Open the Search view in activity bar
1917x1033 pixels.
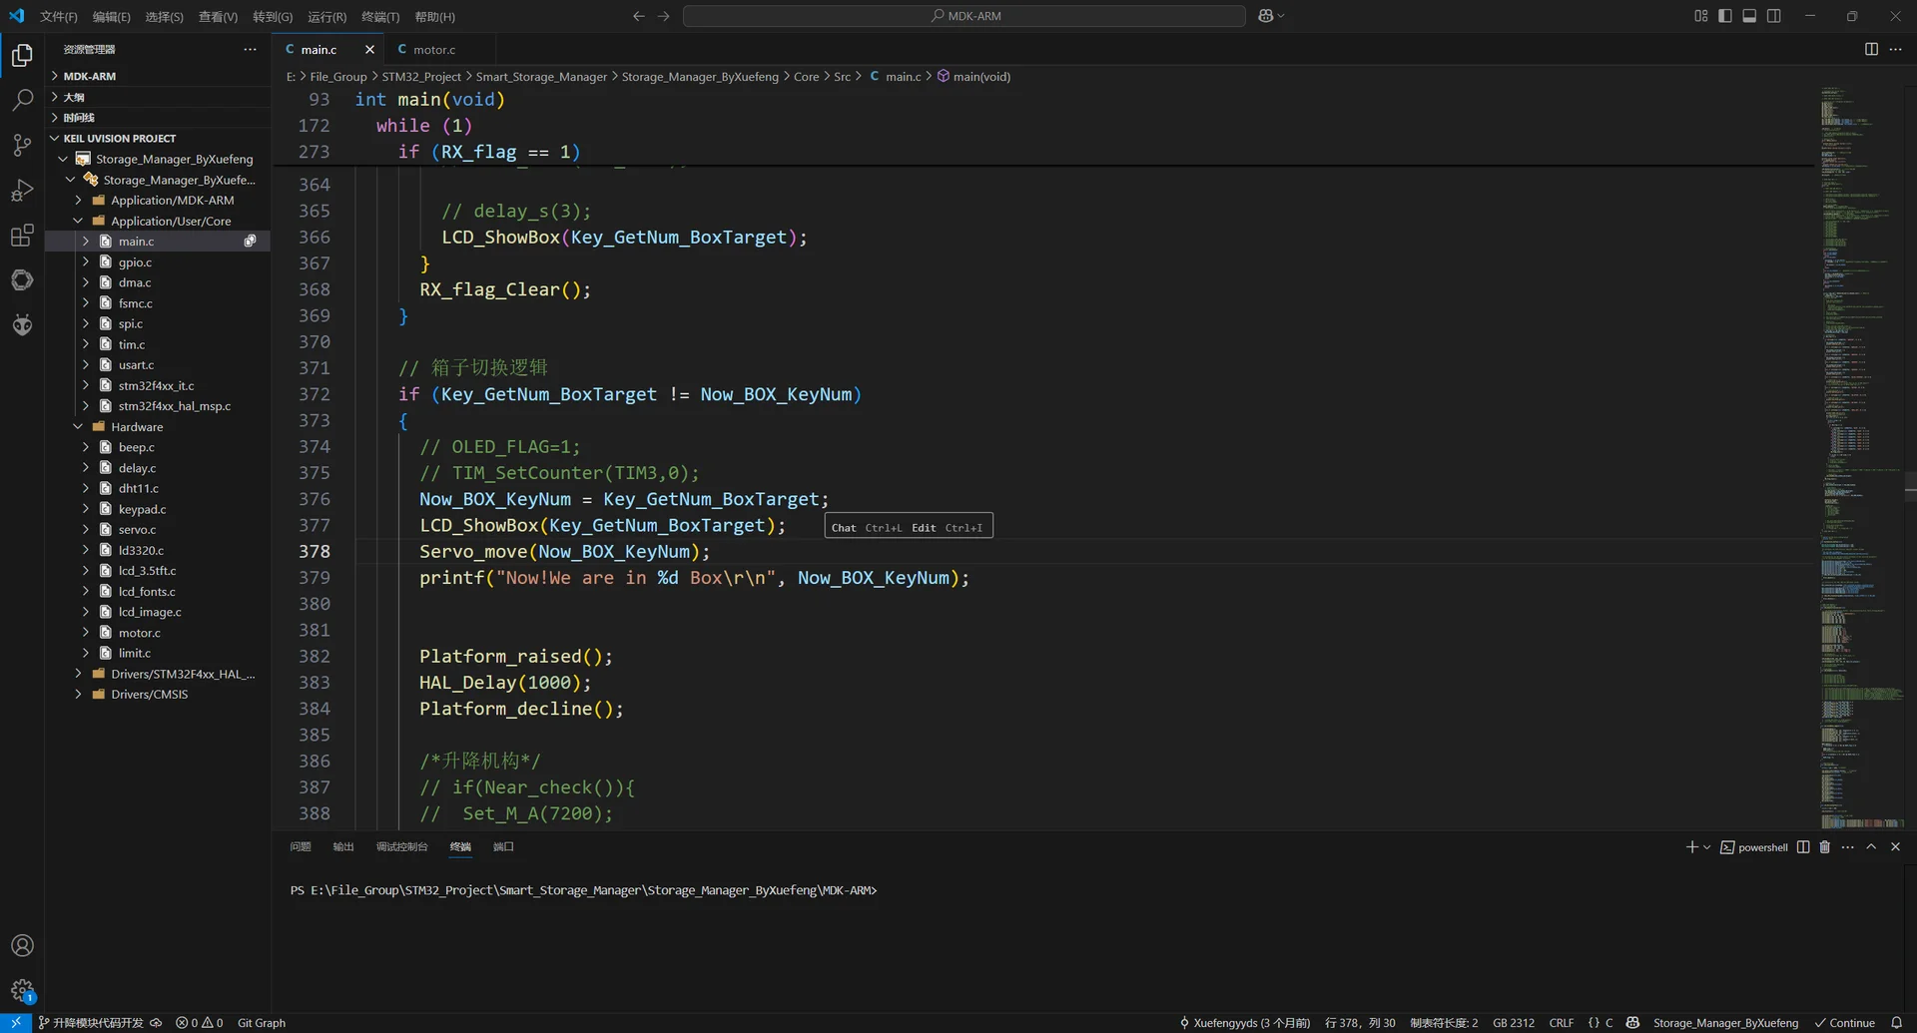point(22,100)
